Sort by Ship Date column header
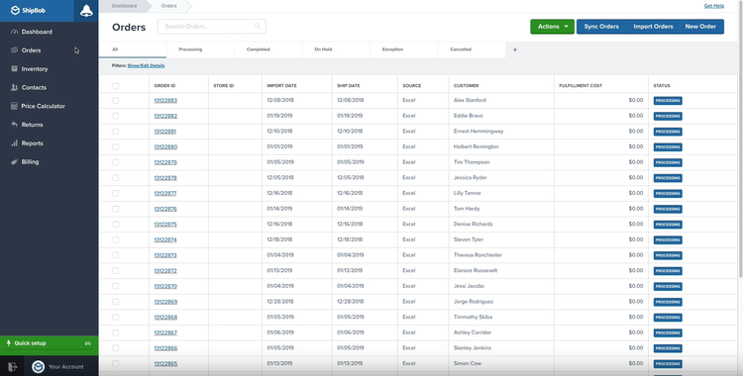This screenshot has height=376, width=743. 349,86
